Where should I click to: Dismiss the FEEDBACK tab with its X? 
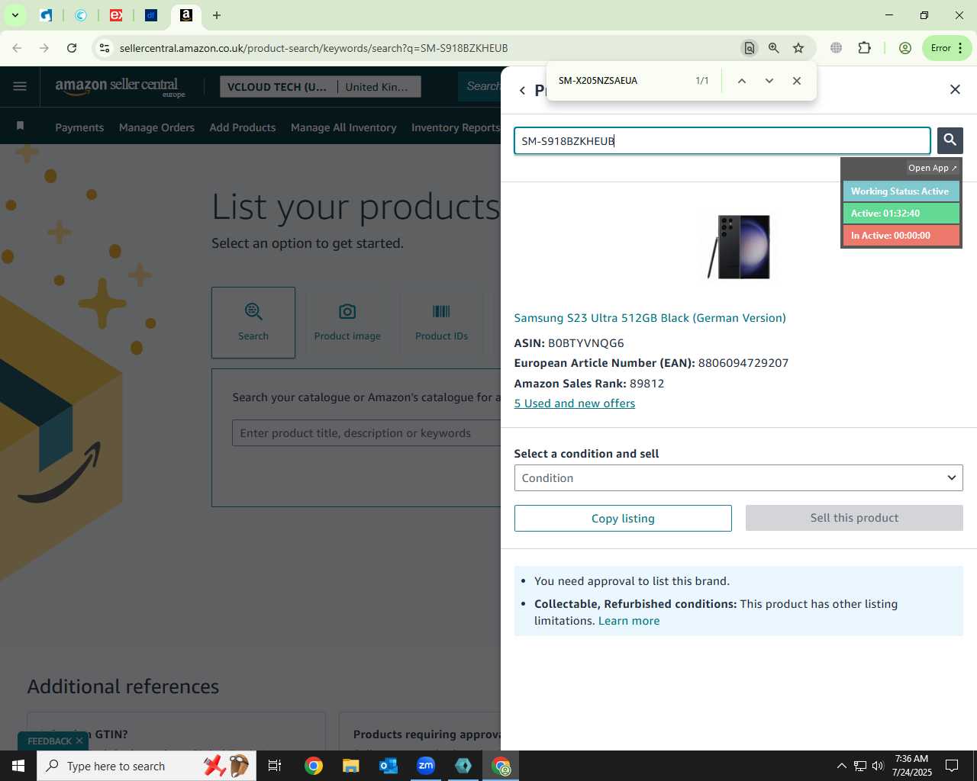79,741
